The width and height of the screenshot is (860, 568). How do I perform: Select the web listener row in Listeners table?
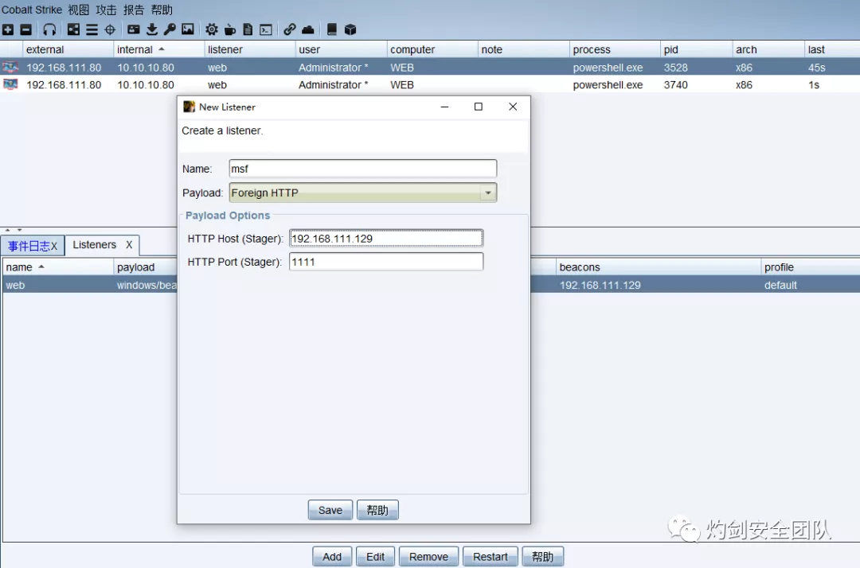pos(90,285)
